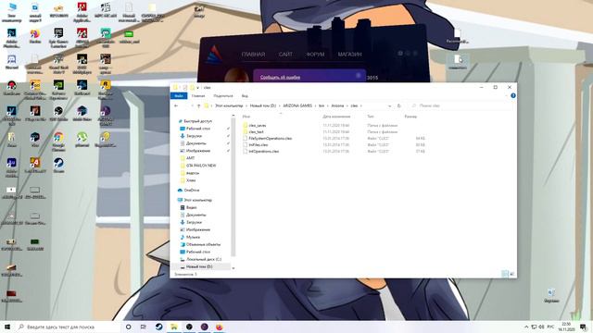Open Quick Access Toolbar customize dropdown
593x333 pixels.
pos(197,88)
